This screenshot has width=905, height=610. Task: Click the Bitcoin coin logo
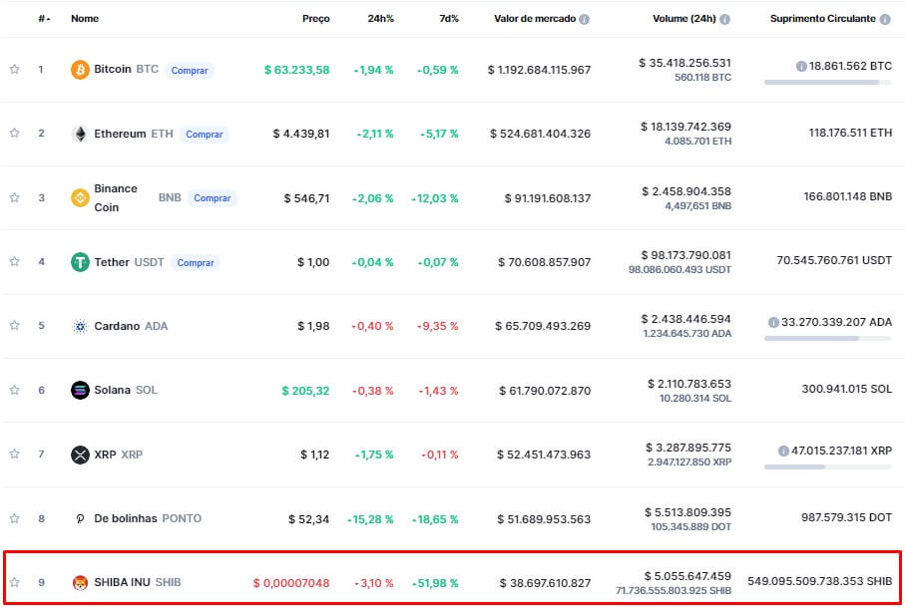coord(80,70)
